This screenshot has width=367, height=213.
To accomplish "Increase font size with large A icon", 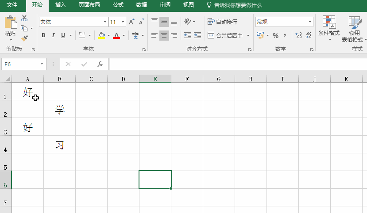I will [131, 22].
